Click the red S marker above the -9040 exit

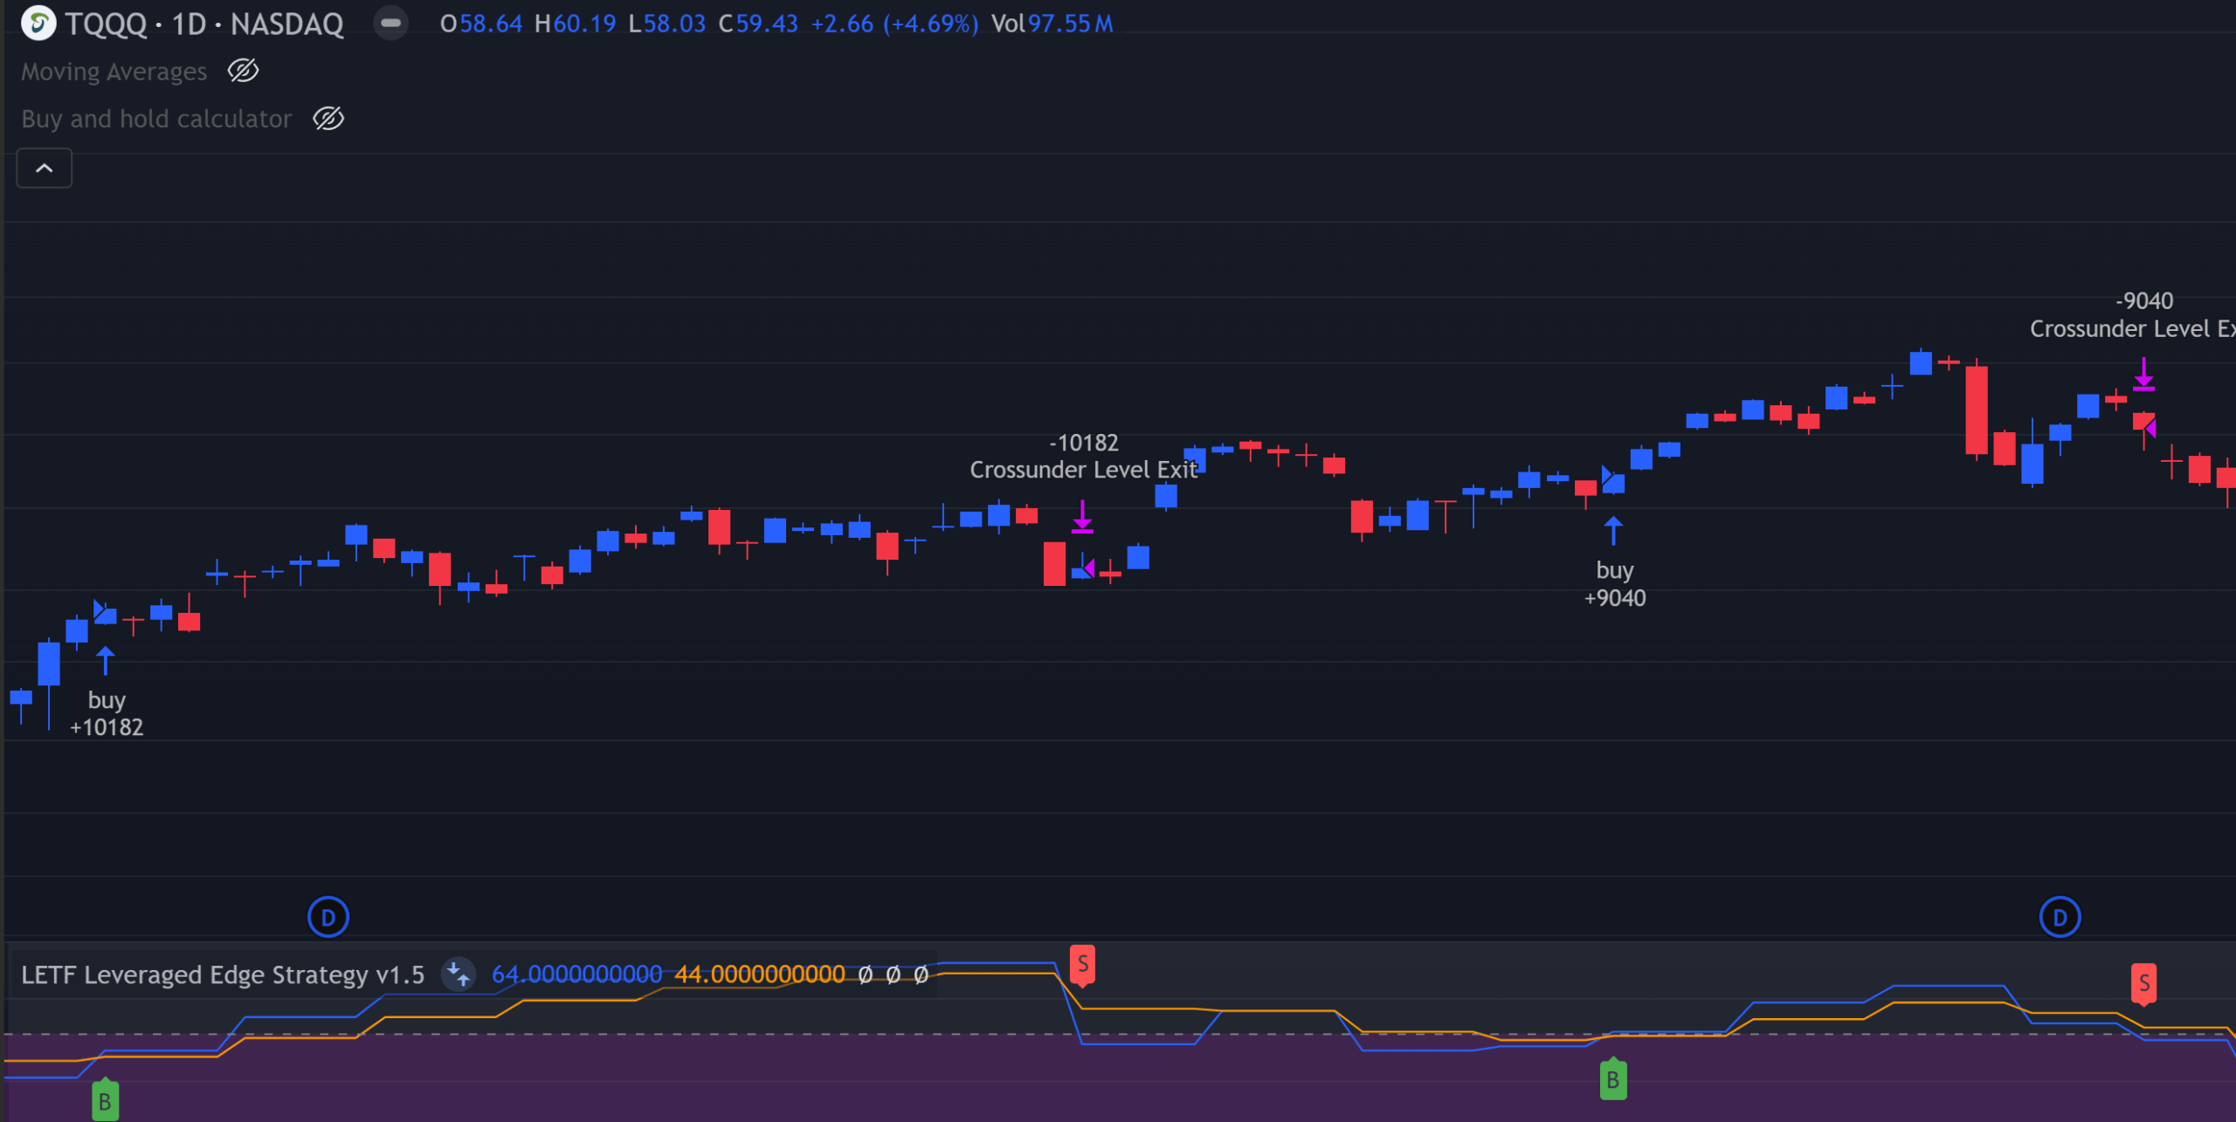click(2143, 984)
